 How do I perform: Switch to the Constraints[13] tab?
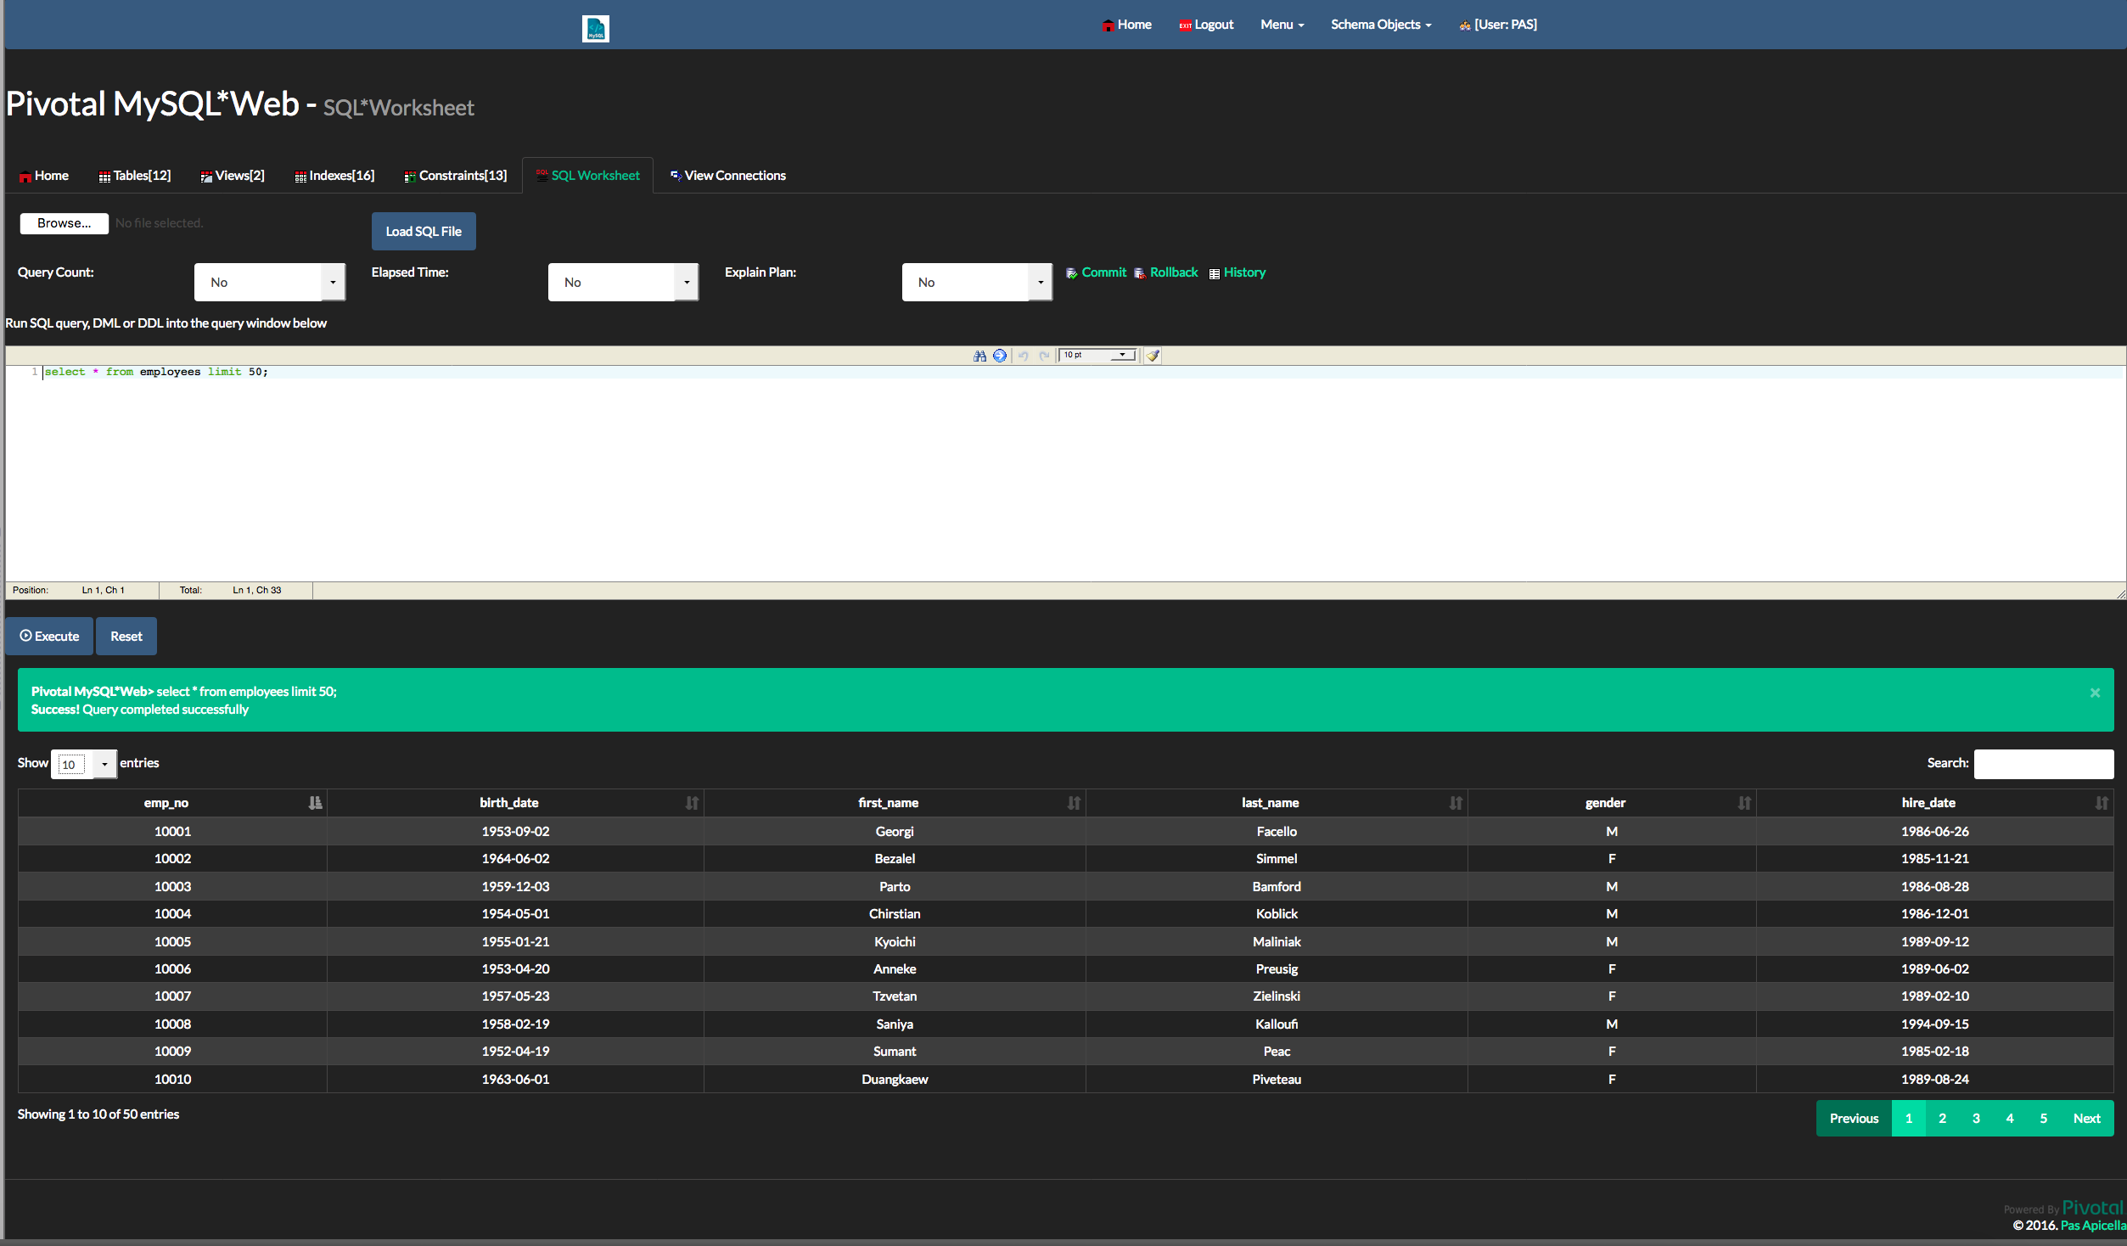pos(456,176)
